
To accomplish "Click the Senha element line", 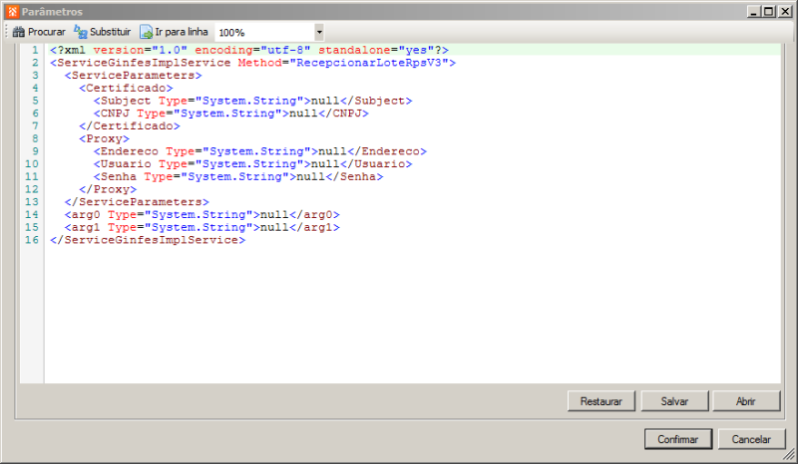I will (x=238, y=177).
